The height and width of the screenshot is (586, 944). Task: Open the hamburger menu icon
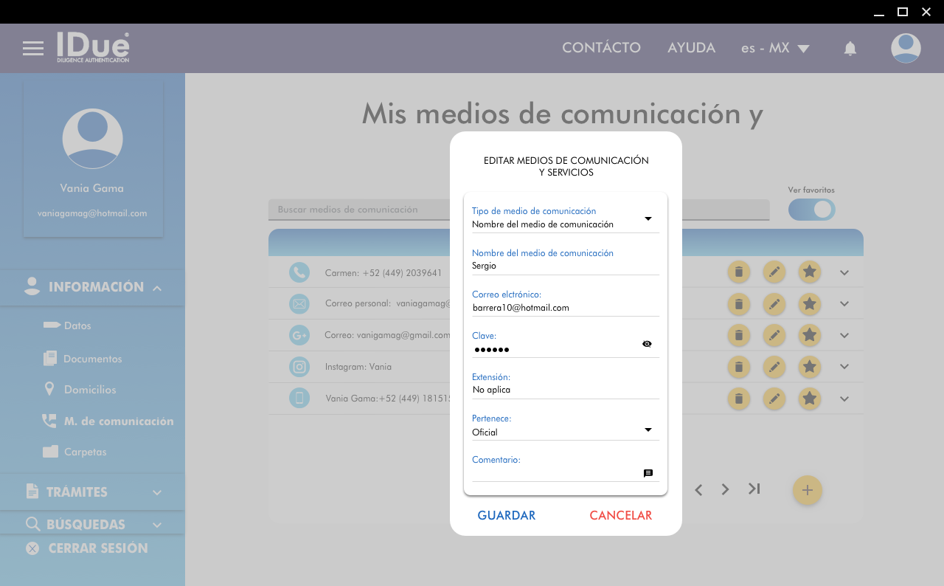[x=33, y=49]
